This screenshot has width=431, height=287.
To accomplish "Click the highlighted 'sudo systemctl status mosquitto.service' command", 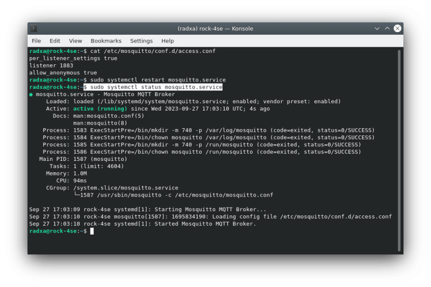I will tap(153, 87).
